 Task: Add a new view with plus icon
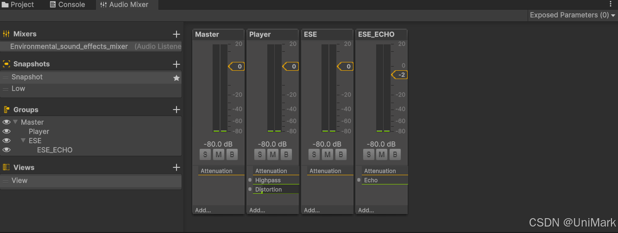pyautogui.click(x=176, y=167)
